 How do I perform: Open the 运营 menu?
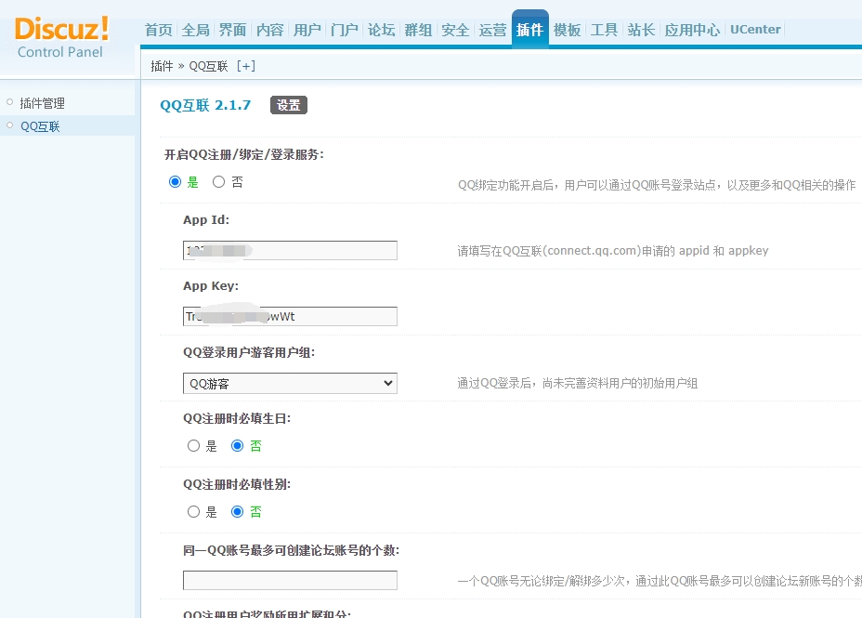click(x=492, y=30)
